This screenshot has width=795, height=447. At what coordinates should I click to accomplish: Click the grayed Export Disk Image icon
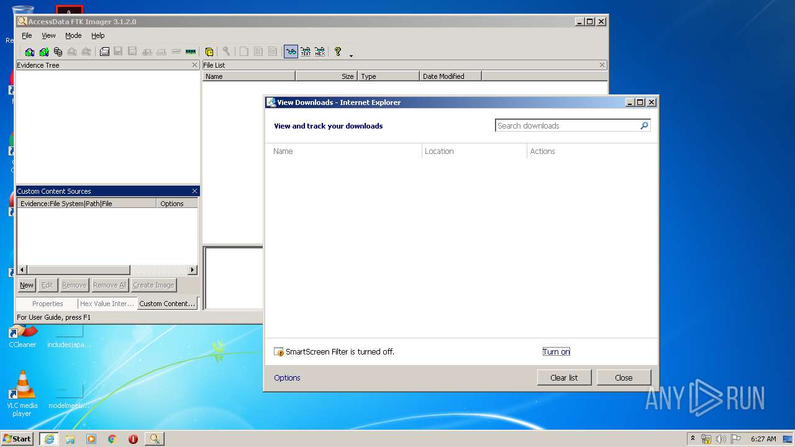coord(118,52)
